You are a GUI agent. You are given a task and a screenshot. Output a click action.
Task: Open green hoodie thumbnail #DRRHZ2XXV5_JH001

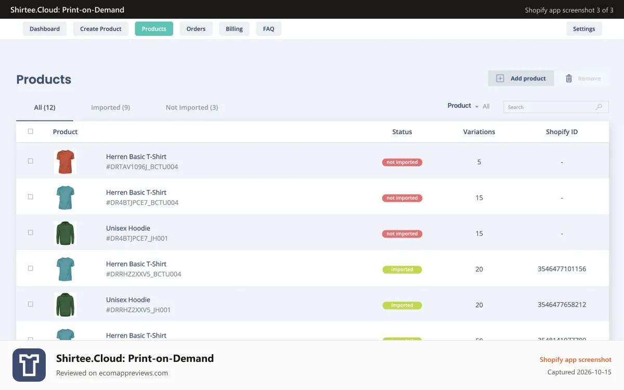click(x=65, y=305)
